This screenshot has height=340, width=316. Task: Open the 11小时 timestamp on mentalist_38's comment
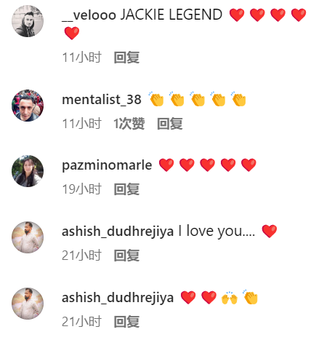coord(81,124)
